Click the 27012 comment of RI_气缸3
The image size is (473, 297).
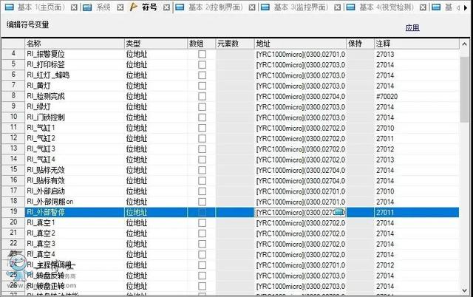point(417,149)
